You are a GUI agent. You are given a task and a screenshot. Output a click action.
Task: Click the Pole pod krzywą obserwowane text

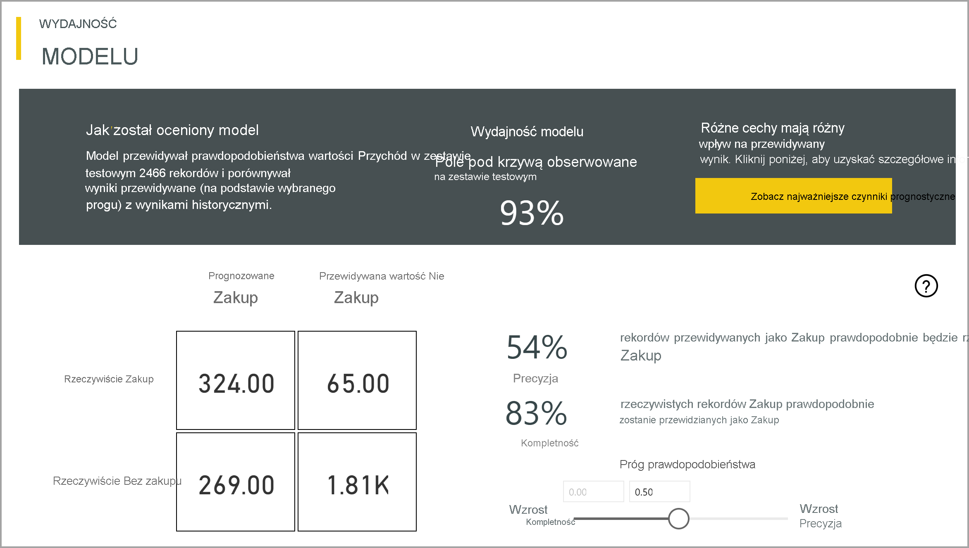(x=536, y=162)
